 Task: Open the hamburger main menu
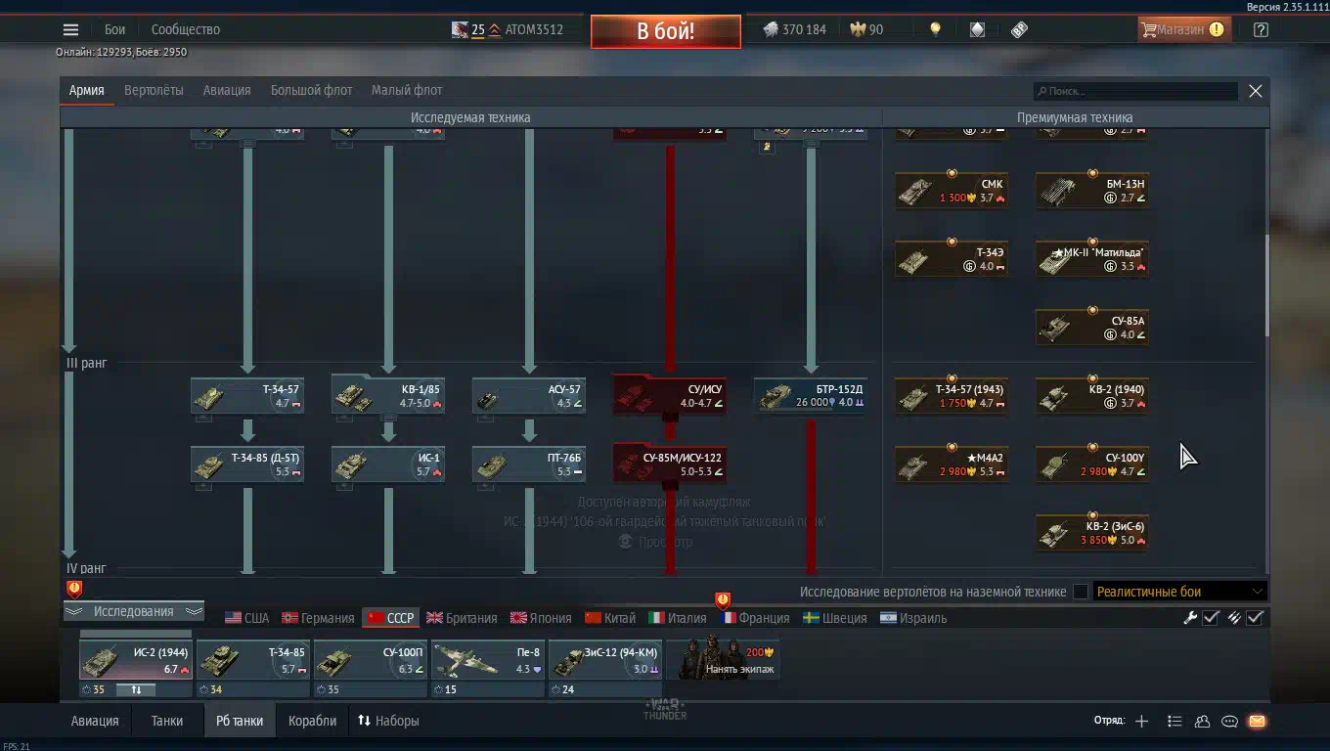coord(70,29)
